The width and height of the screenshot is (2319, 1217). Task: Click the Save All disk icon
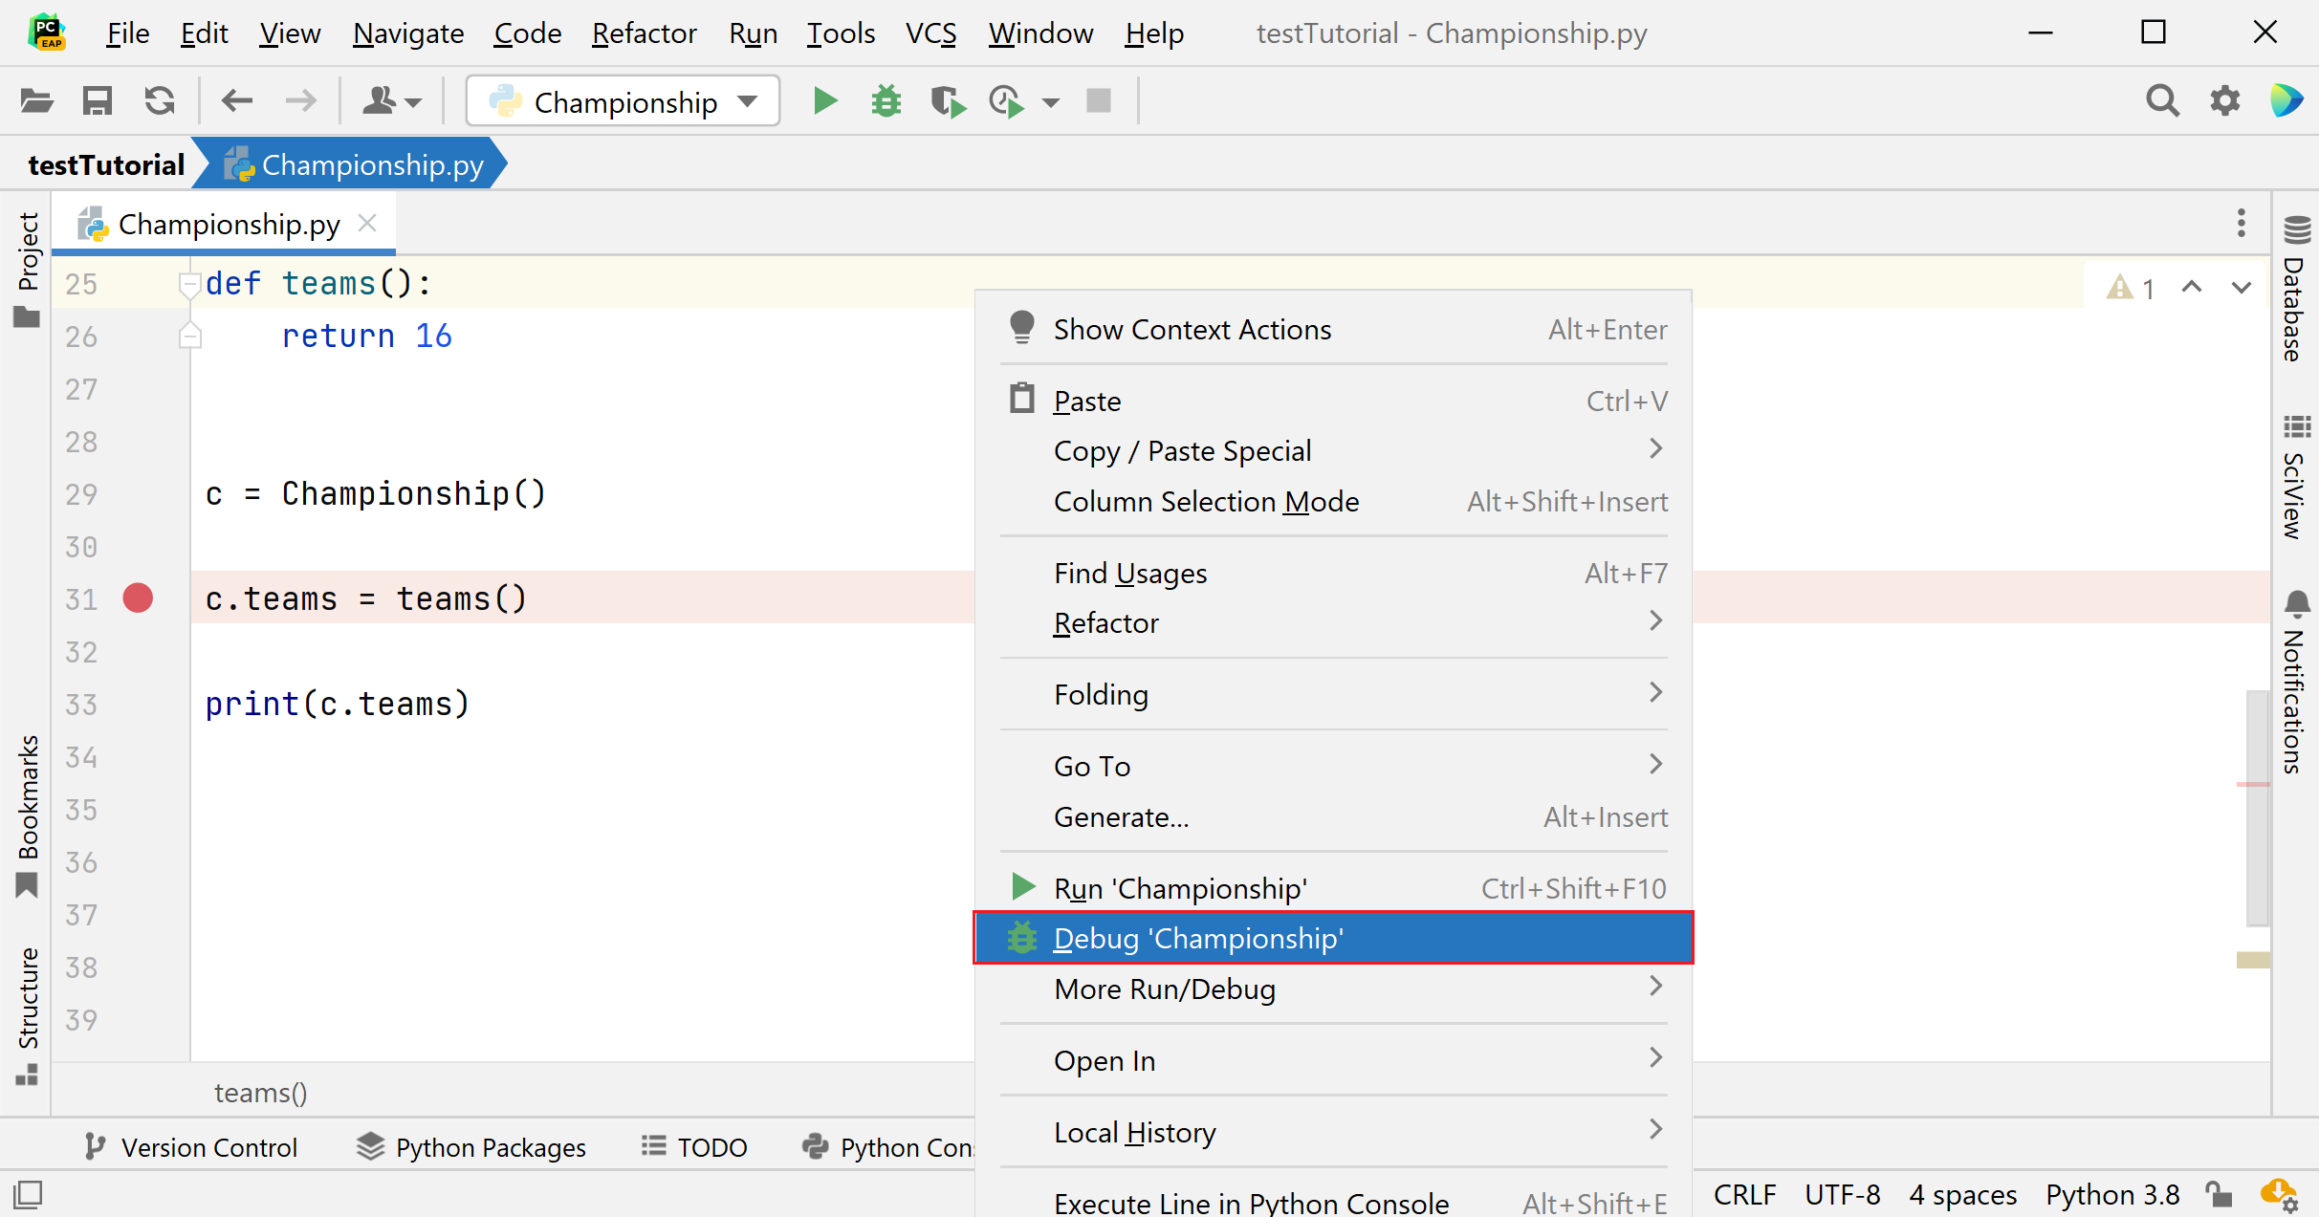point(98,100)
